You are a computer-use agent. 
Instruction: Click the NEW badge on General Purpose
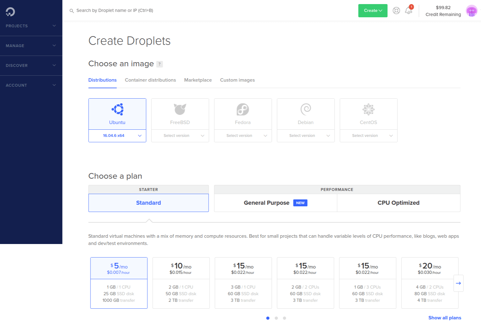click(x=300, y=203)
